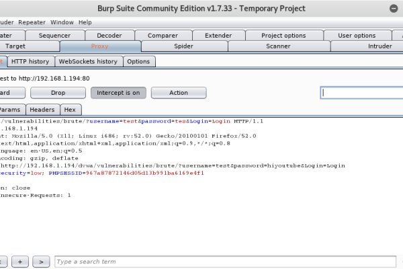Switch the request view to Hex
Viewport: 403px width, 269px height.
pos(70,110)
